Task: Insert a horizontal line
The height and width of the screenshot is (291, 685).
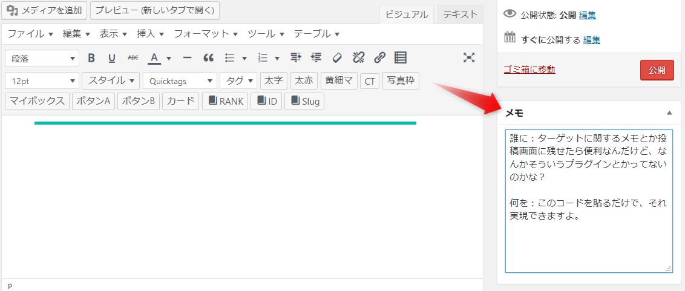Action: (x=187, y=58)
